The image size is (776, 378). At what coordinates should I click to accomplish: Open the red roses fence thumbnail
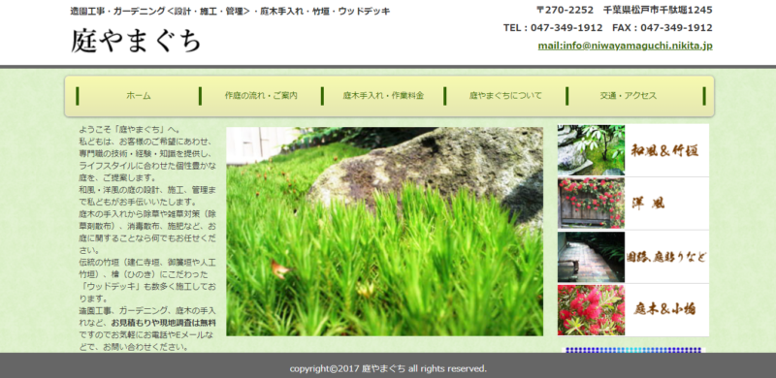[591, 204]
